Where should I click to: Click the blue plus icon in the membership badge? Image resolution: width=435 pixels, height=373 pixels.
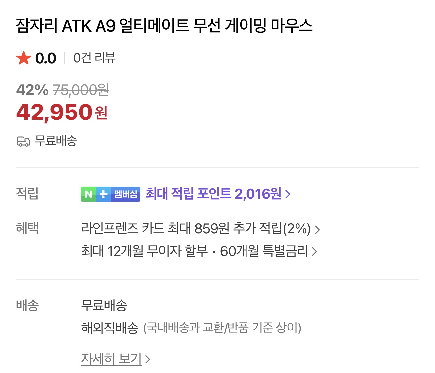click(103, 194)
